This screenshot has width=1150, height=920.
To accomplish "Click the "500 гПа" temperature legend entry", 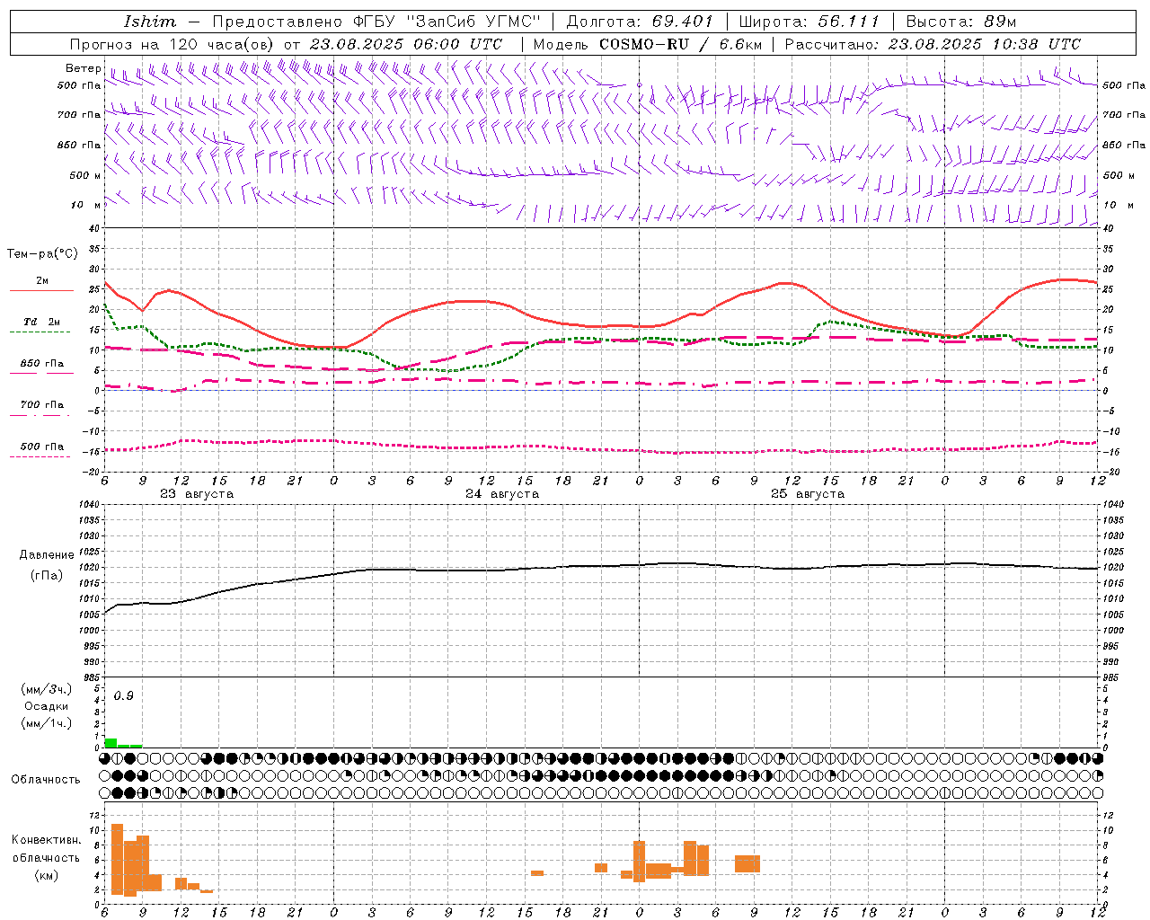I will 42,447.
